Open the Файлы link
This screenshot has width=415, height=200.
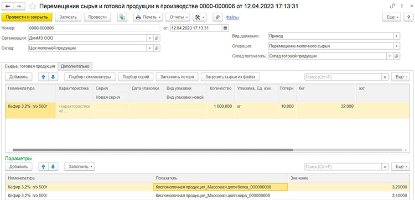point(232,18)
